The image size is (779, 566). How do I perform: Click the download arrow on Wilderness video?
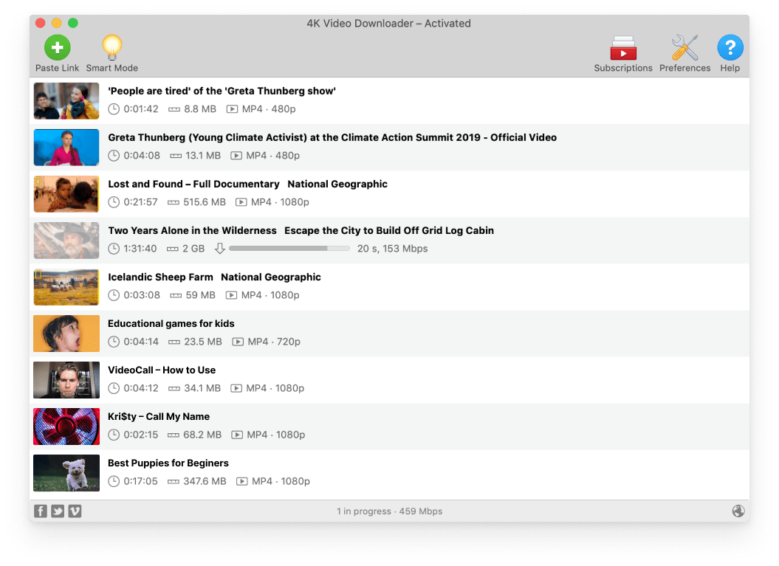click(220, 249)
